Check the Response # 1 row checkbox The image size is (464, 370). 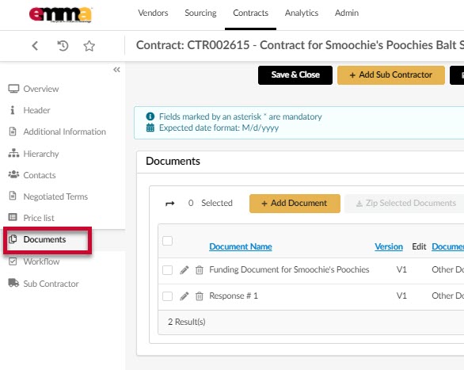tap(168, 296)
